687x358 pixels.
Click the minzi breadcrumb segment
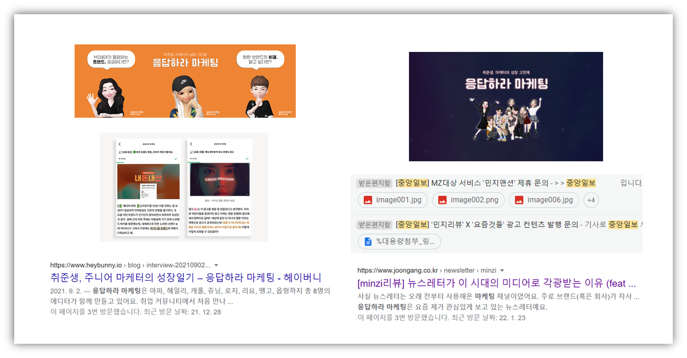(487, 270)
